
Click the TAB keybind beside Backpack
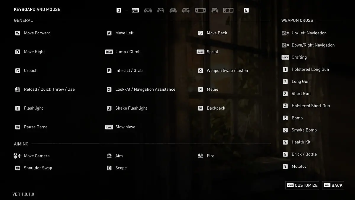[200, 108]
